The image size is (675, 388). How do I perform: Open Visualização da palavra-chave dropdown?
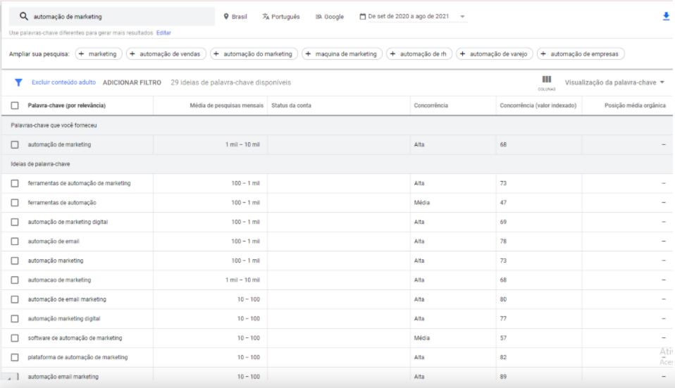[614, 82]
